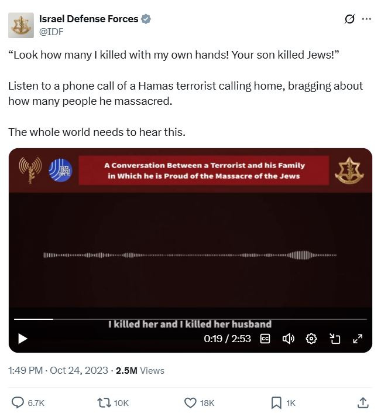This screenshot has width=381, height=413.
Task: Click the 2.5M Views count
Action: coord(140,371)
